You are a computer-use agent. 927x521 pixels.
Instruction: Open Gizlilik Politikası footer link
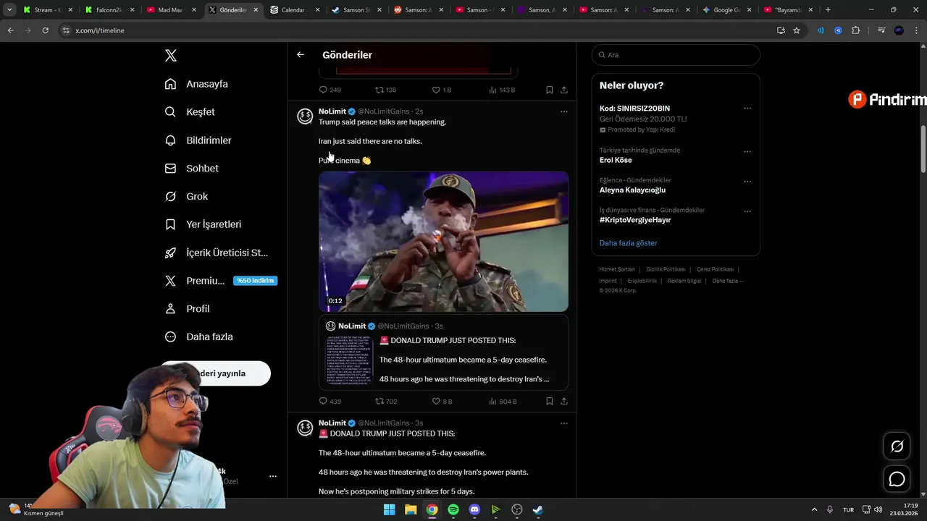pyautogui.click(x=666, y=269)
